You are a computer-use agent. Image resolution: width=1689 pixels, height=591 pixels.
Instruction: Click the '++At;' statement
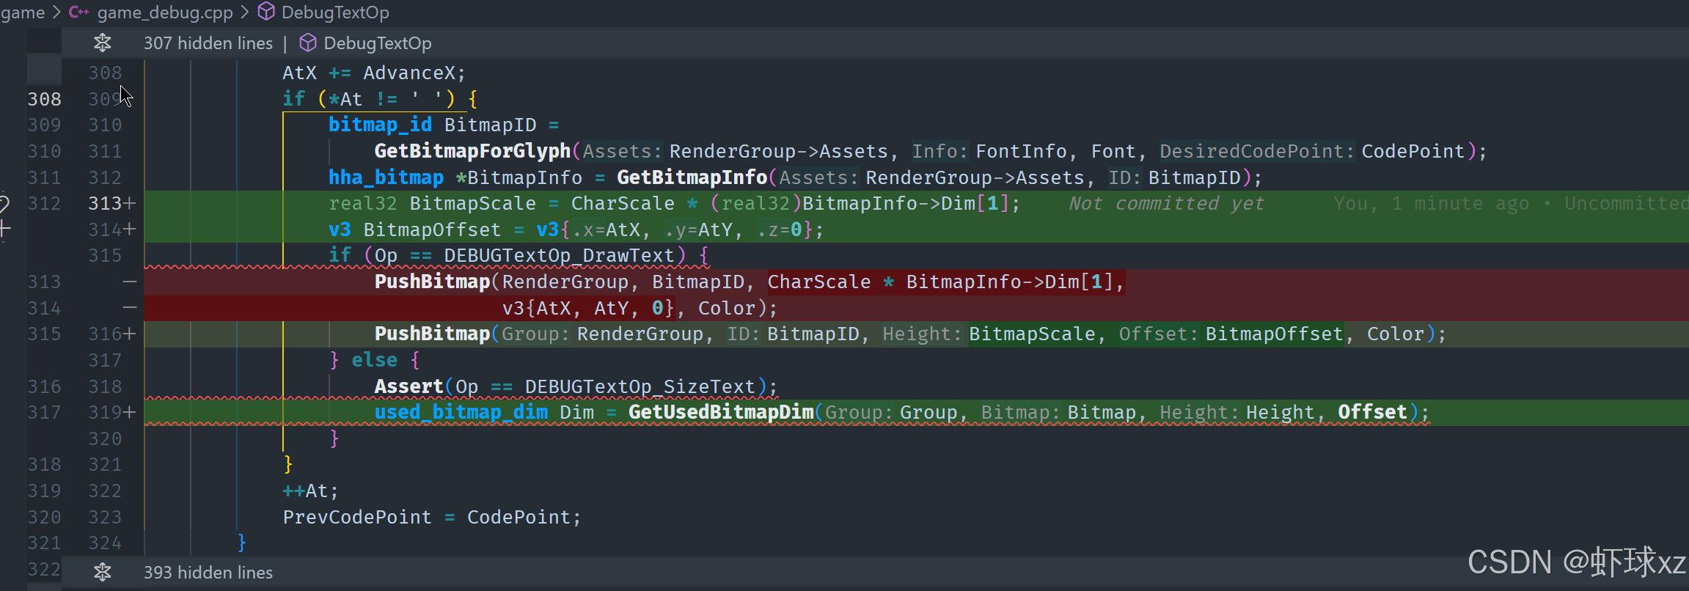pos(311,491)
